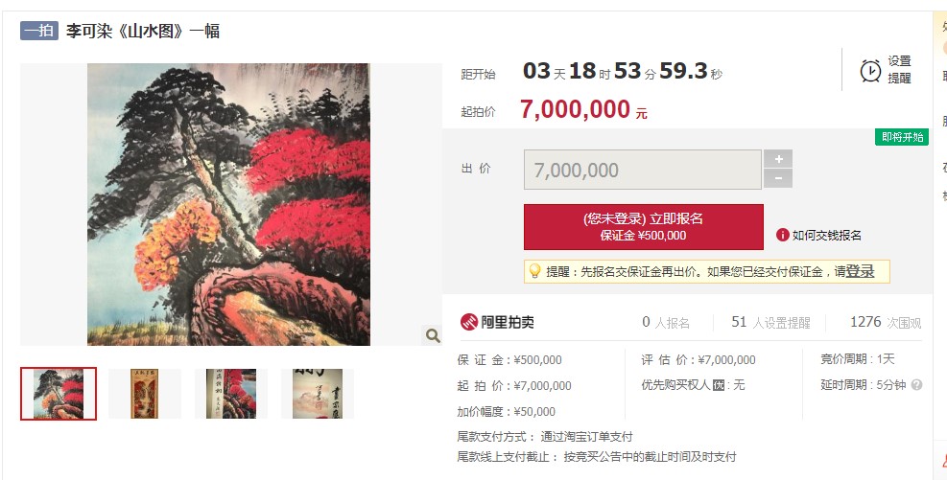Image resolution: width=947 pixels, height=480 pixels.
Task: Click the bid price input field
Action: 643,170
